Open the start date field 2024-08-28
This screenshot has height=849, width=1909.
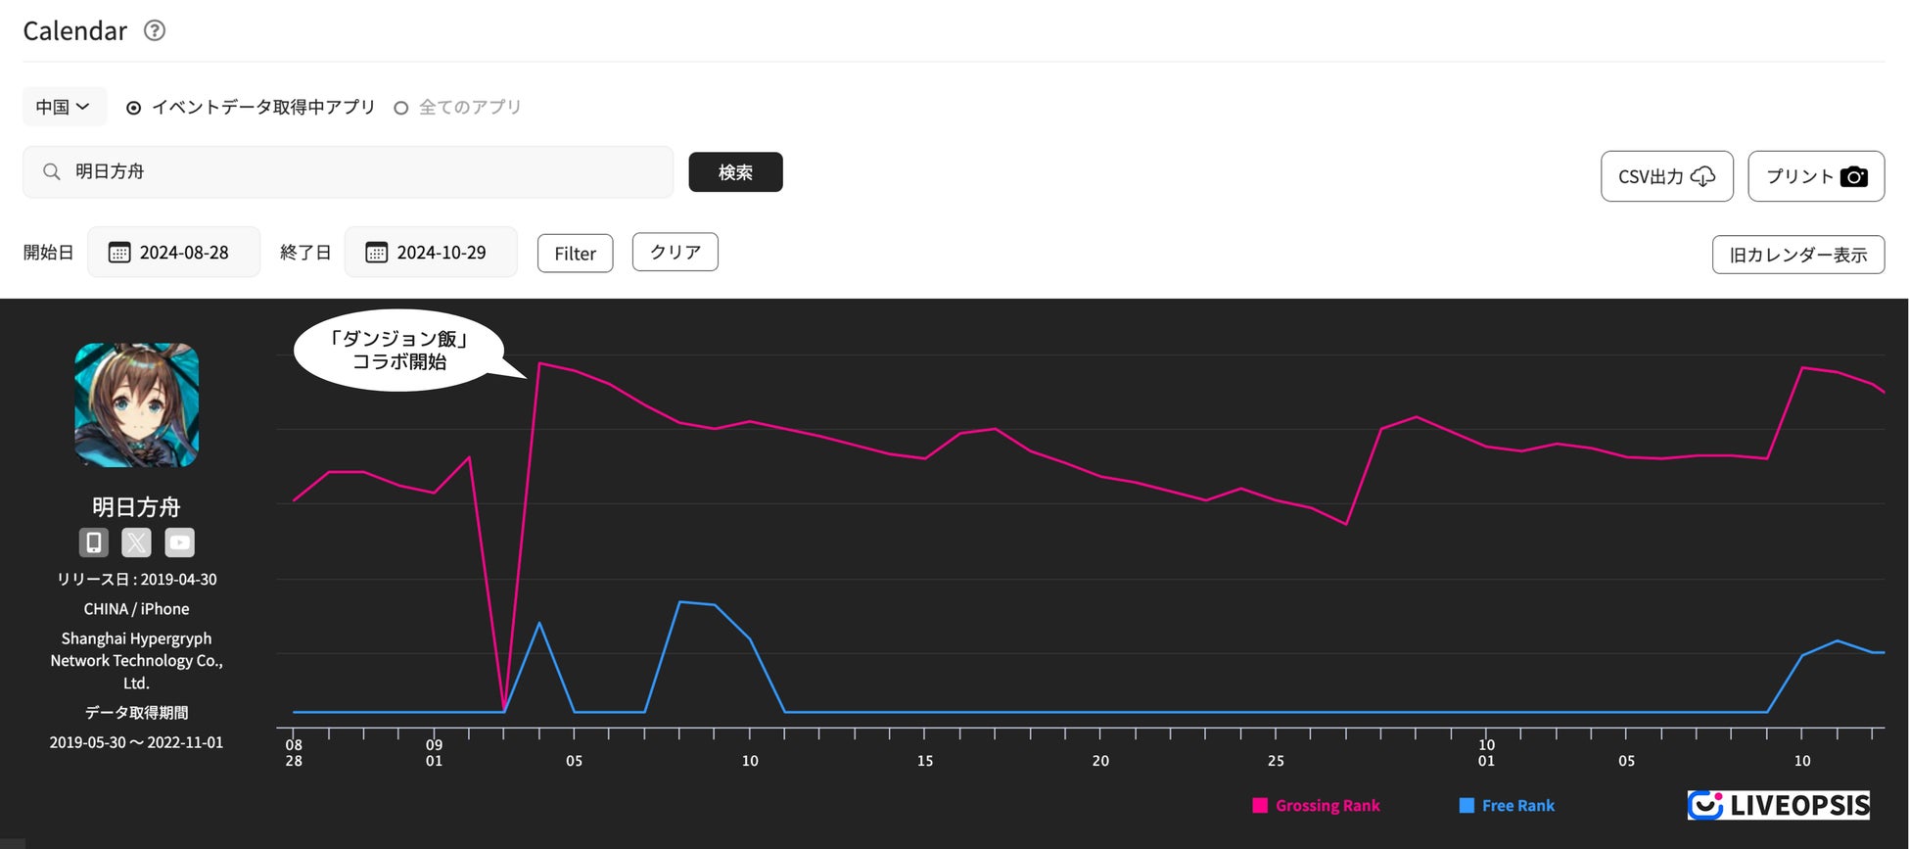(x=174, y=253)
